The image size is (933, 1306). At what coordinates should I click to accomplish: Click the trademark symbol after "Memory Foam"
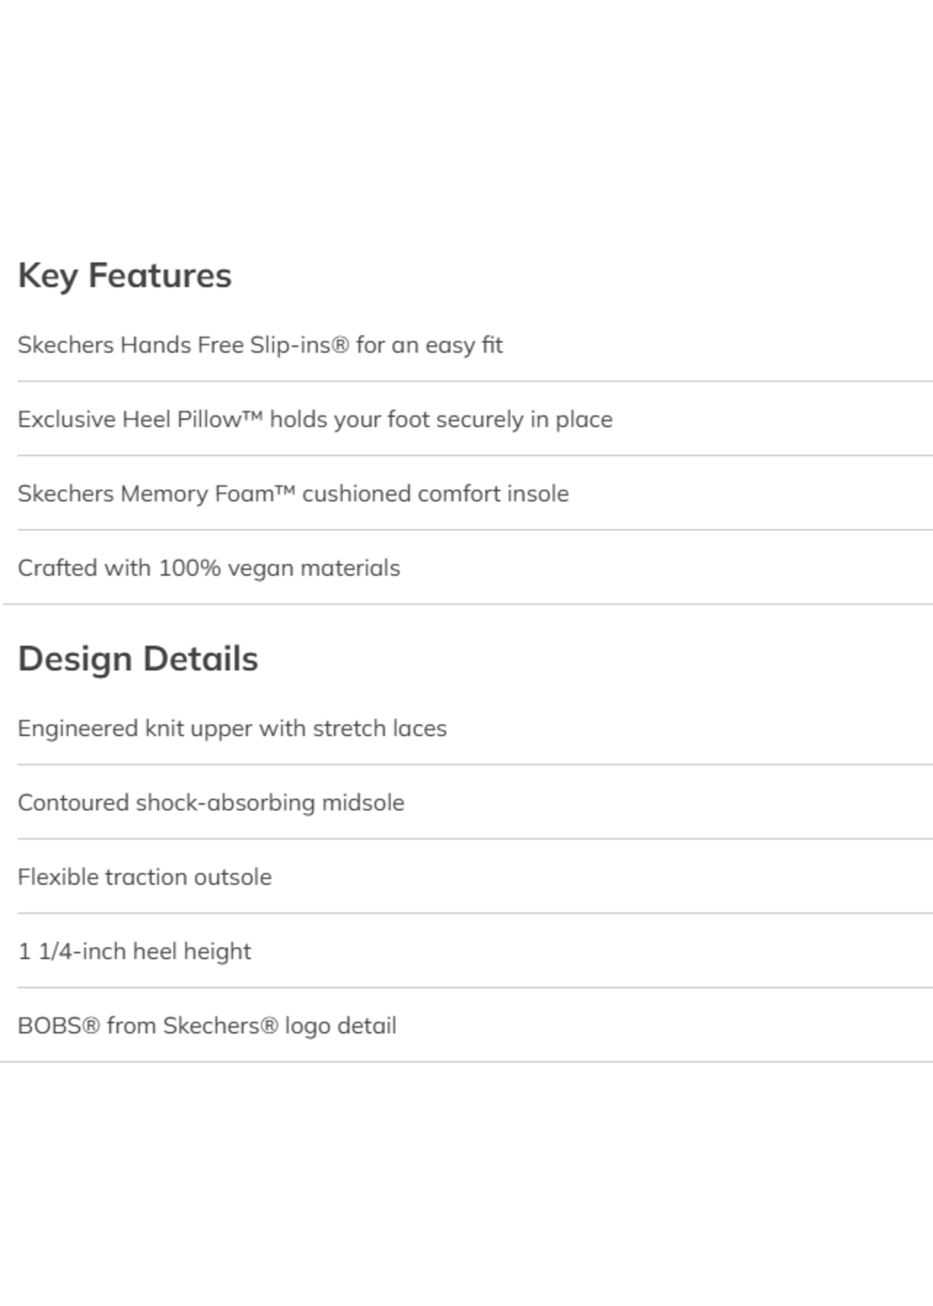pyautogui.click(x=285, y=491)
